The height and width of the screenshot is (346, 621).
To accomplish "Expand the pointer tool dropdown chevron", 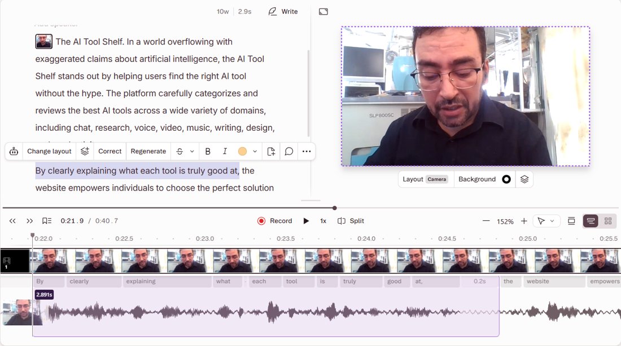I will [x=552, y=221].
